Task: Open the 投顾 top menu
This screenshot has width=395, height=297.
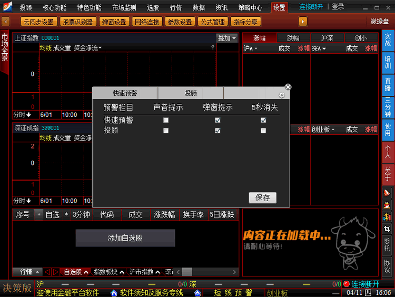Action: click(x=26, y=7)
